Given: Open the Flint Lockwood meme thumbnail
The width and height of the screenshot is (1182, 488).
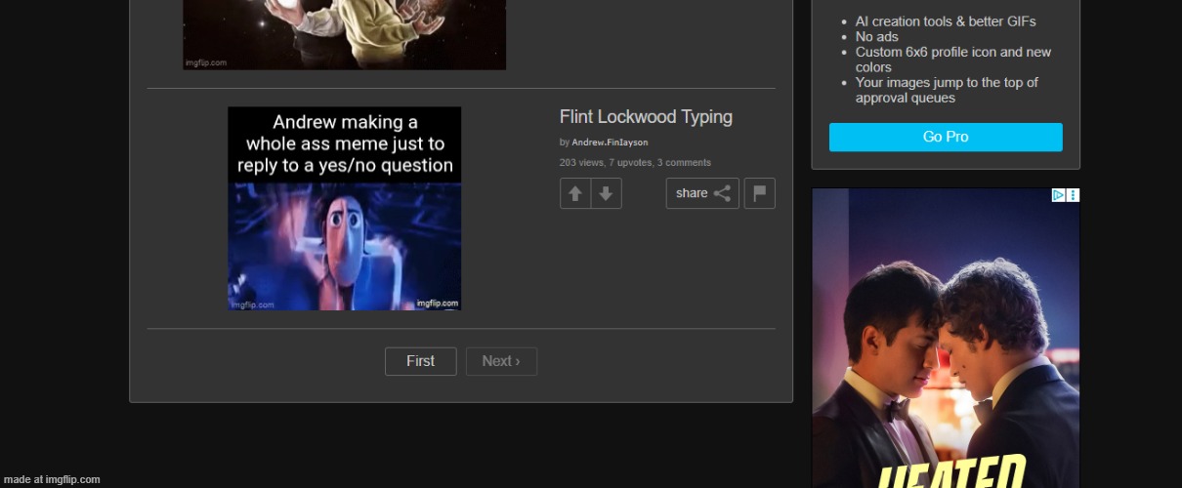Looking at the screenshot, I should [x=344, y=209].
